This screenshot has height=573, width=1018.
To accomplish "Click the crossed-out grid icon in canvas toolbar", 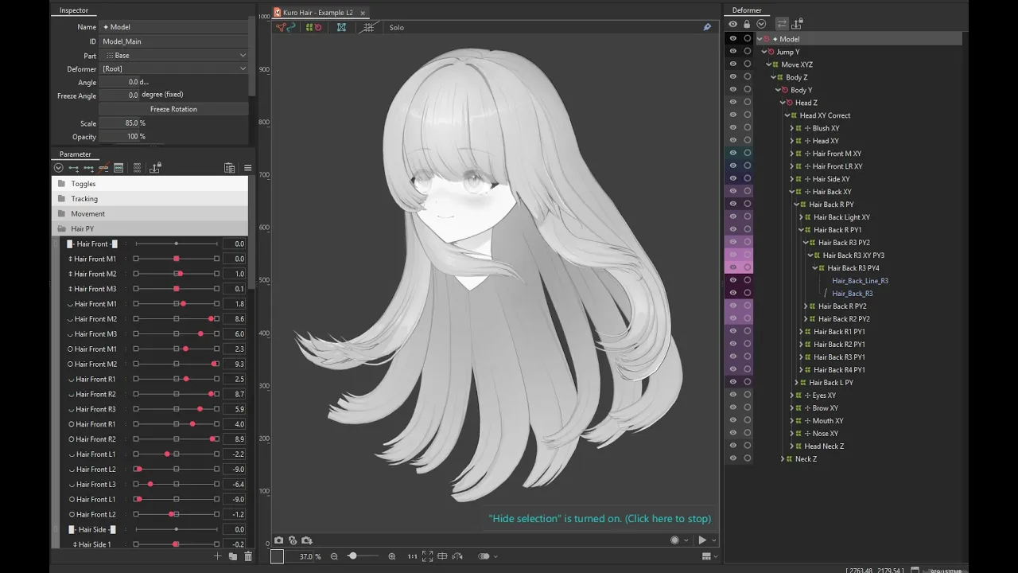I will click(368, 27).
